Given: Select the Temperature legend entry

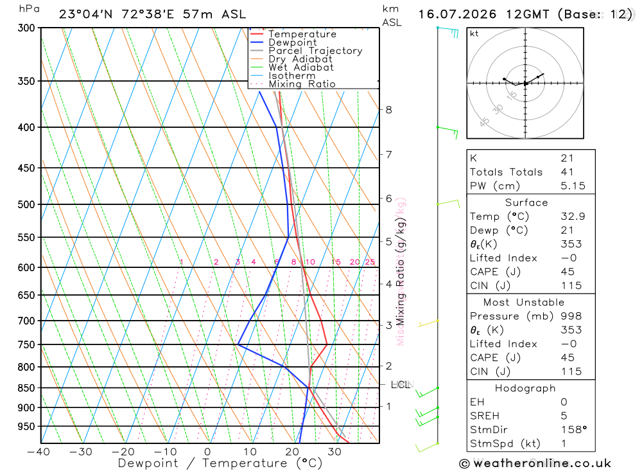Looking at the screenshot, I should pos(302,34).
